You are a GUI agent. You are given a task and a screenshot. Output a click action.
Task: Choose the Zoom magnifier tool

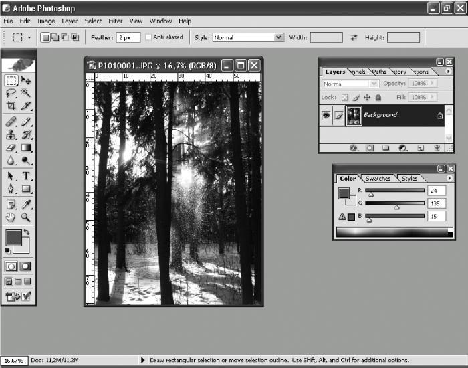pos(26,217)
